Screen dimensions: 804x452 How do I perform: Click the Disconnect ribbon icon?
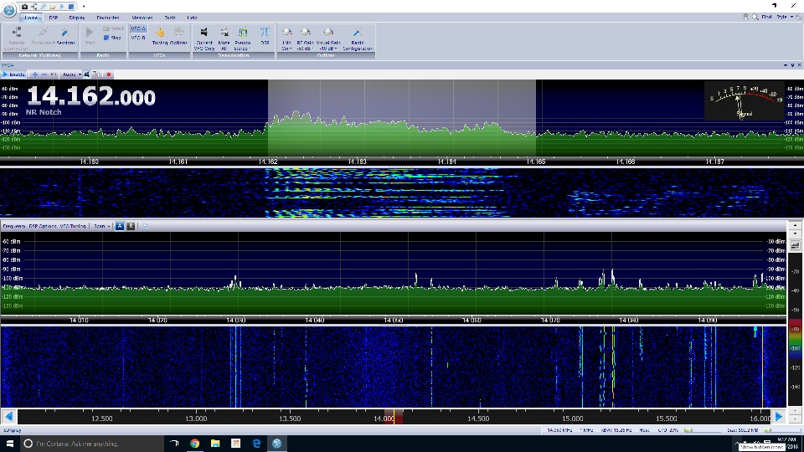click(x=43, y=36)
